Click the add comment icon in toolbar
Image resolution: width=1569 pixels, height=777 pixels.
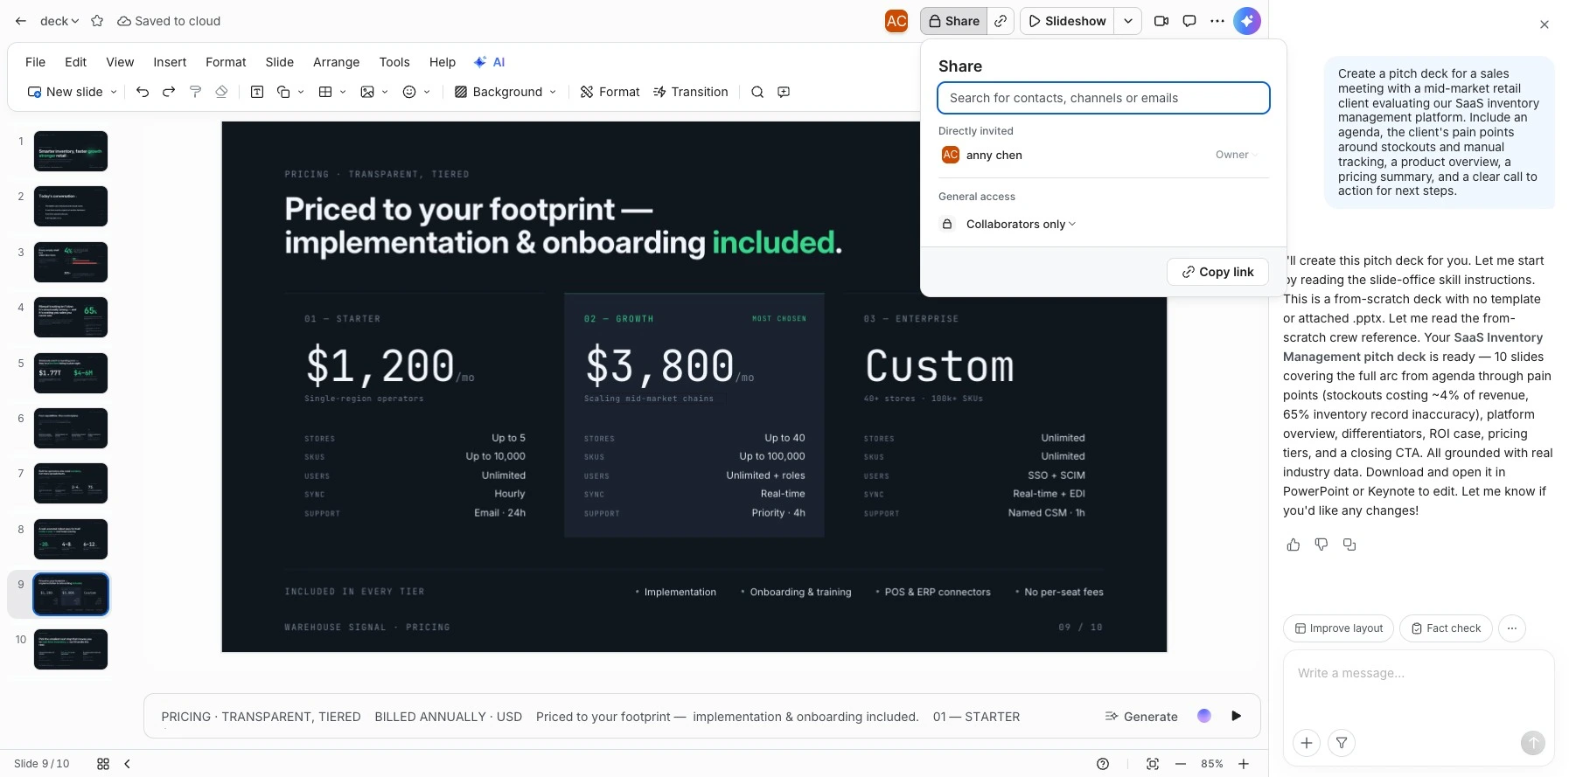(x=784, y=92)
